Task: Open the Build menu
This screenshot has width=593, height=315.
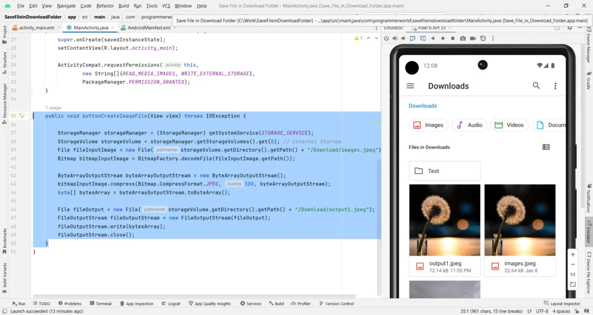Action: pos(124,6)
